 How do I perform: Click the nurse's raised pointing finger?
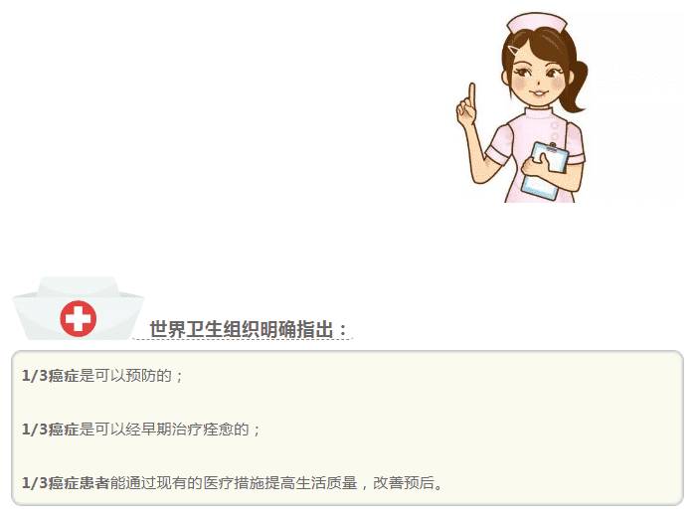[x=472, y=93]
